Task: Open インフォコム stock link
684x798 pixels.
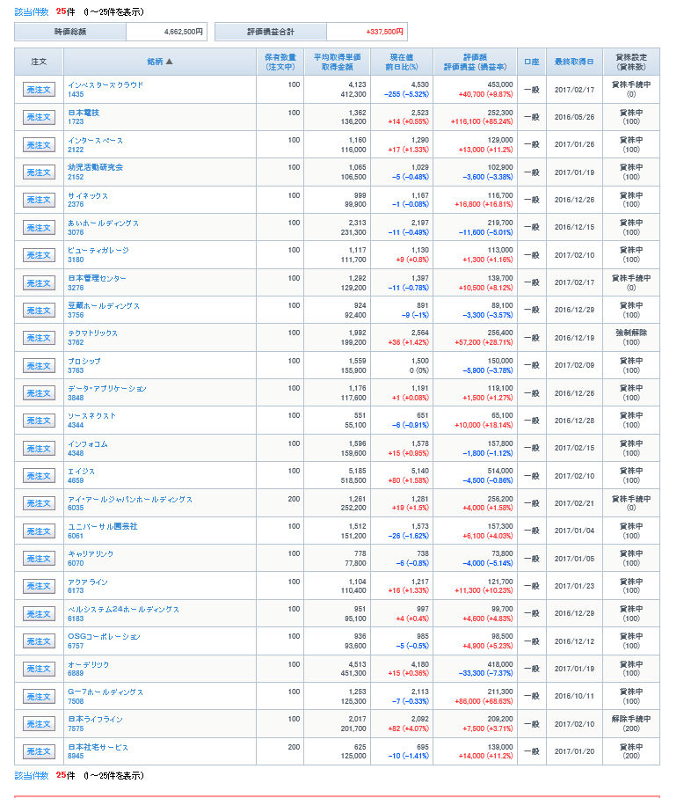Action: coord(87,443)
